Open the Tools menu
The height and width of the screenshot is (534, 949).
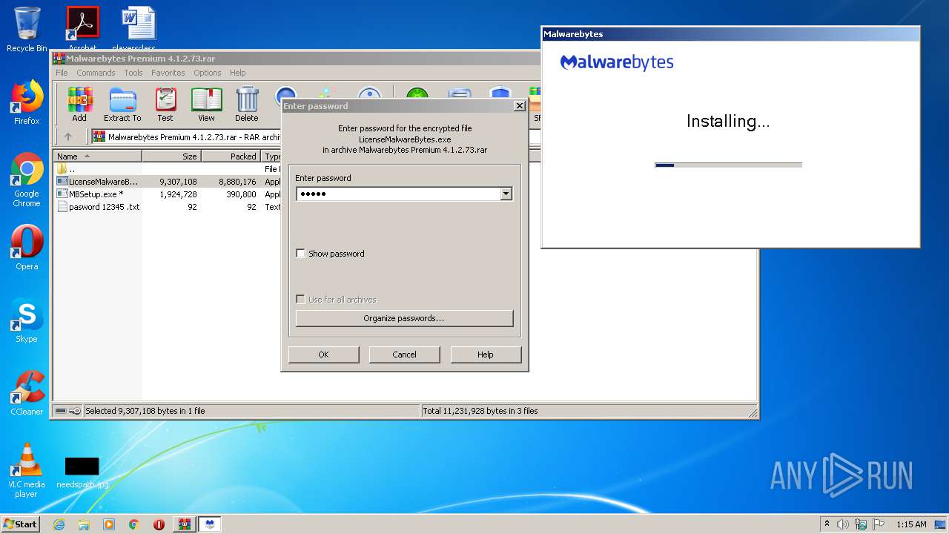[x=133, y=73]
